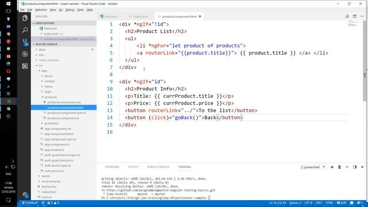Viewport: 368px width, 207px height.
Task: Open the Debug menu
Action: [x=70, y=10]
